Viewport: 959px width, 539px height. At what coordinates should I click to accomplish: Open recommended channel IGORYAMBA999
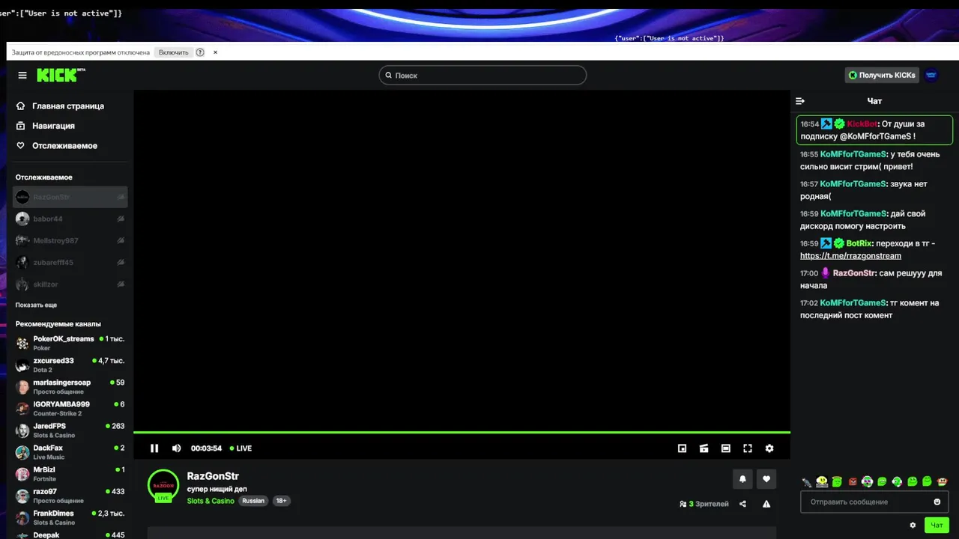pyautogui.click(x=70, y=409)
